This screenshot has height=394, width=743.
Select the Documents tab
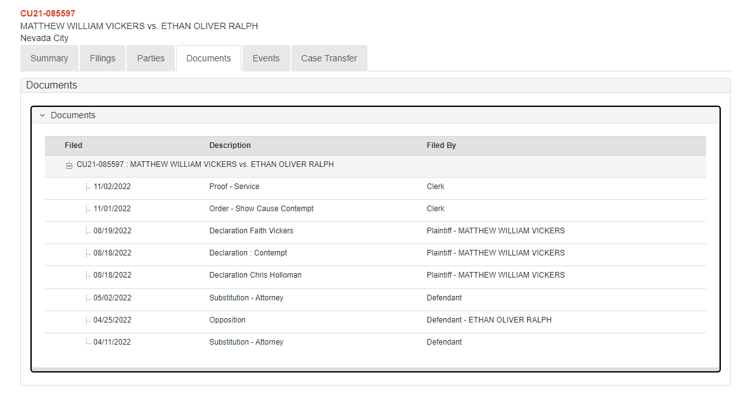(x=208, y=58)
